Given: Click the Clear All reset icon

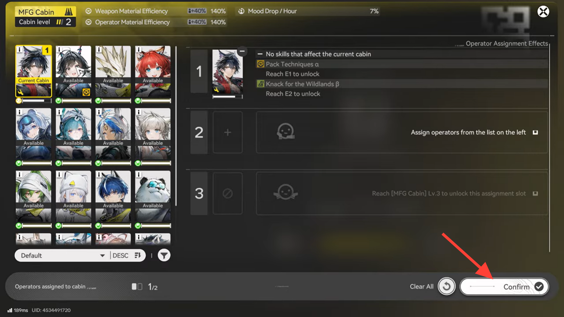Looking at the screenshot, I should [x=446, y=286].
